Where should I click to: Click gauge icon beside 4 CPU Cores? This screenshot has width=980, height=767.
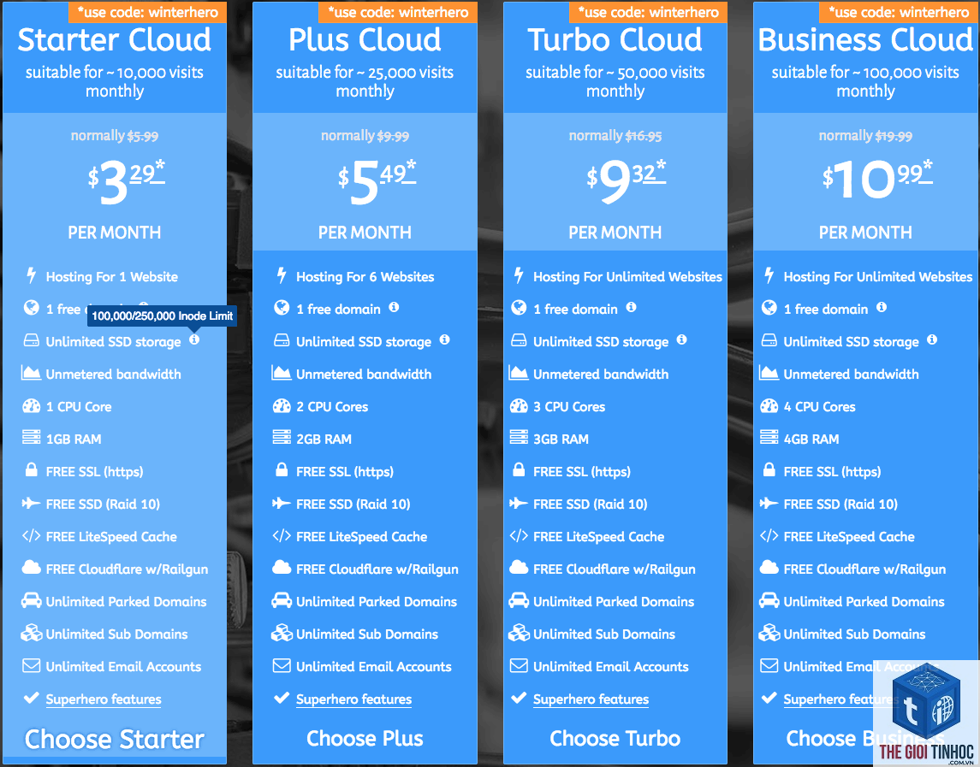[769, 406]
